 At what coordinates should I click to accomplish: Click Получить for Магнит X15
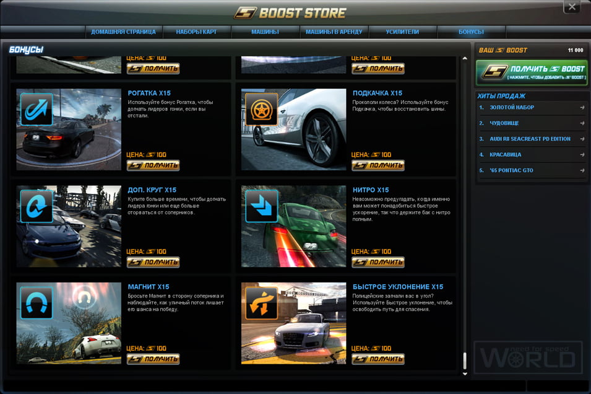tap(153, 359)
